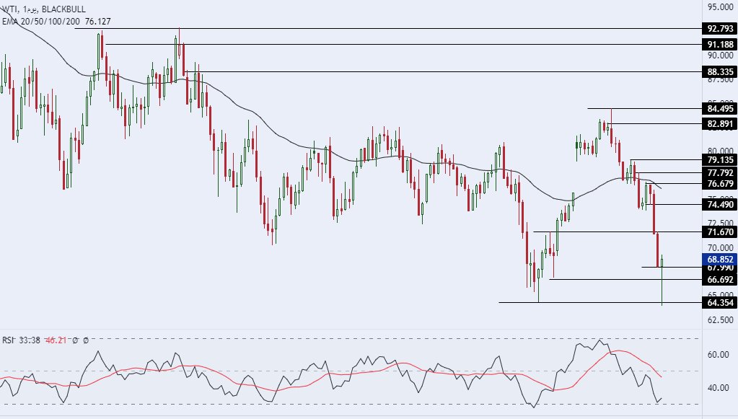Click the red RSI average value 46.21

tap(56, 340)
